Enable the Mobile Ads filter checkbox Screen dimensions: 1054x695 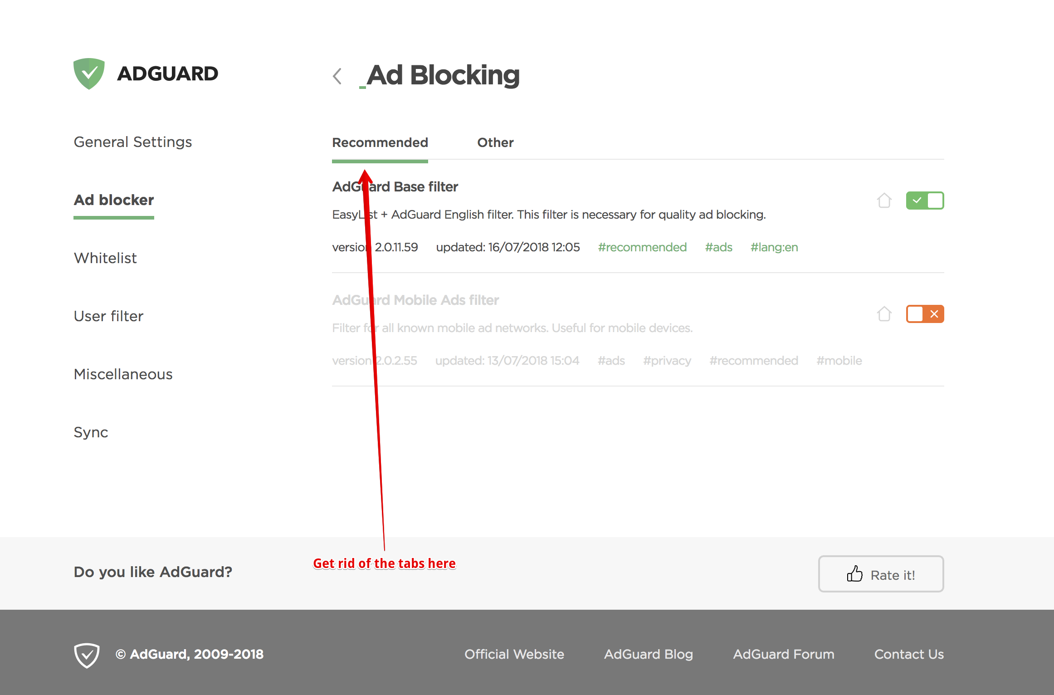pyautogui.click(x=925, y=313)
